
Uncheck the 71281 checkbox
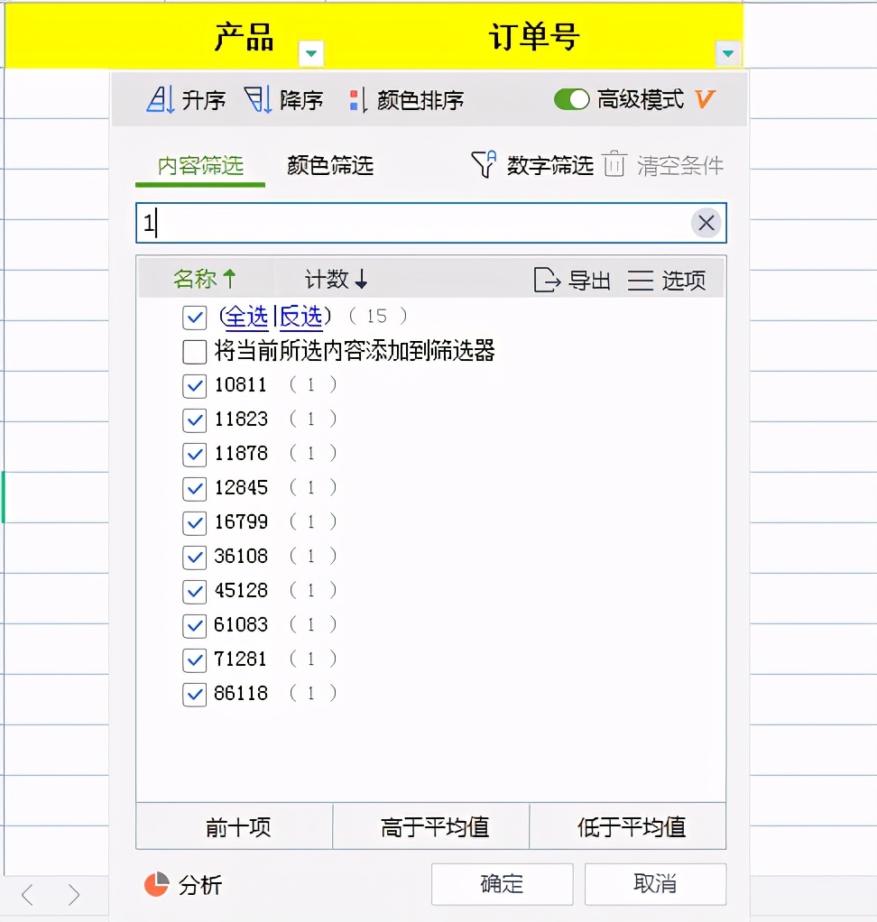194,659
